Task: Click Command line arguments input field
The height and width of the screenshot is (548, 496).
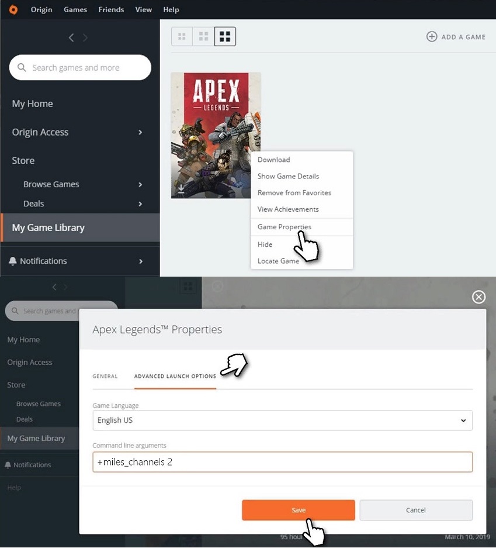Action: [x=282, y=462]
